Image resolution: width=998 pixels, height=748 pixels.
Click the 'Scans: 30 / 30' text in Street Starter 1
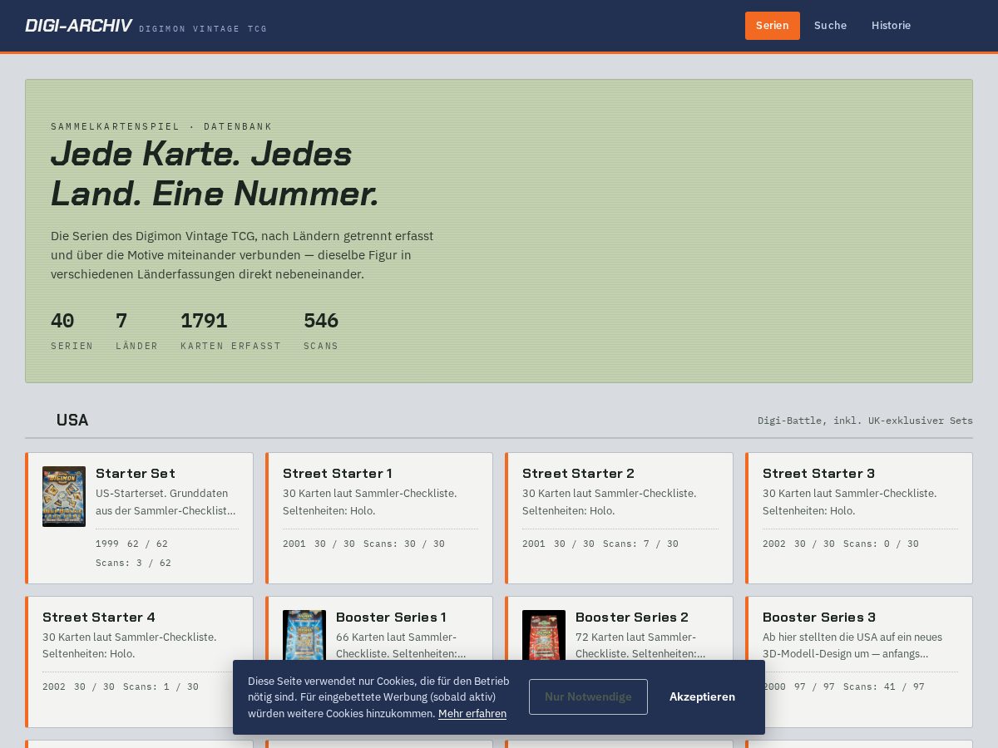[x=404, y=544]
